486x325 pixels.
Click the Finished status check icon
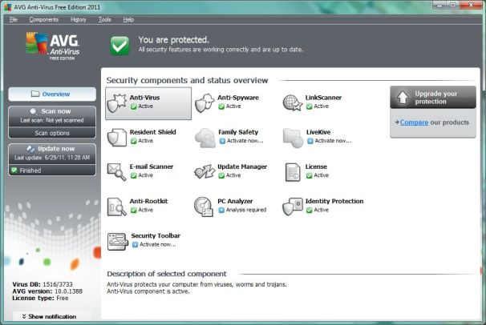pos(14,170)
